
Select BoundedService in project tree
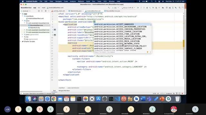click(36, 25)
